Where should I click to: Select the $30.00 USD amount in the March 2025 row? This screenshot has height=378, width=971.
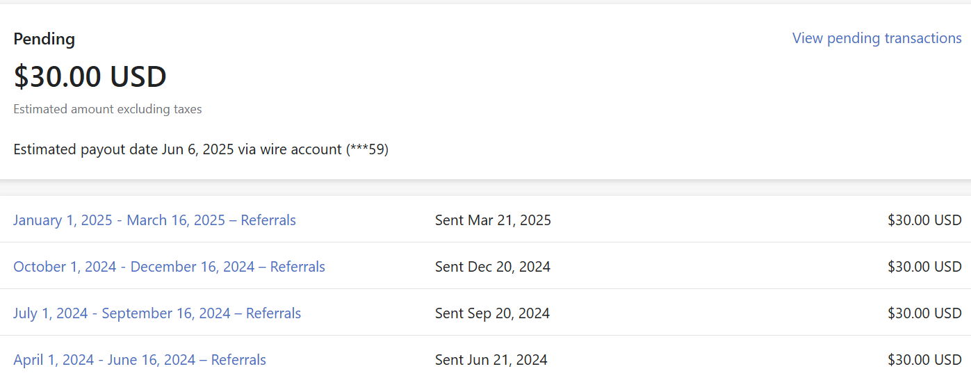pos(924,220)
